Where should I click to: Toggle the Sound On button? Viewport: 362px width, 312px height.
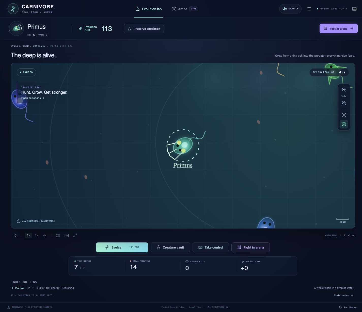pyautogui.click(x=290, y=9)
